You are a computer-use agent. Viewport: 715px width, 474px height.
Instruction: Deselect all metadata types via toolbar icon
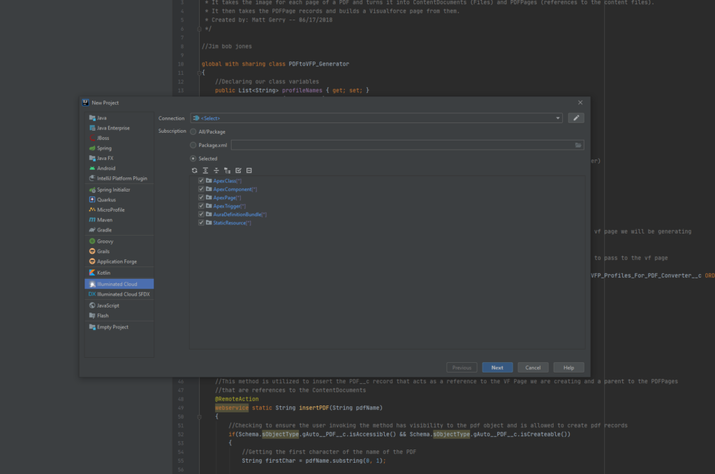pos(249,171)
